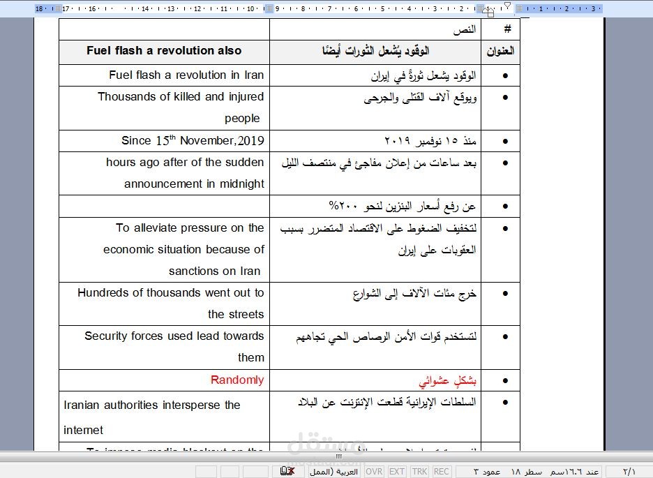
Task: Click the position readout 'عند ١٦.٦سم'
Action: click(x=574, y=471)
